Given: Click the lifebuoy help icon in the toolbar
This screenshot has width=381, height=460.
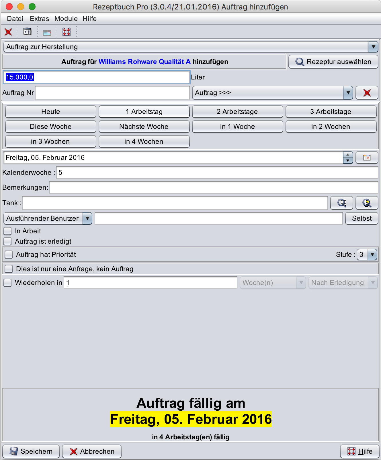Looking at the screenshot, I should coord(67,32).
